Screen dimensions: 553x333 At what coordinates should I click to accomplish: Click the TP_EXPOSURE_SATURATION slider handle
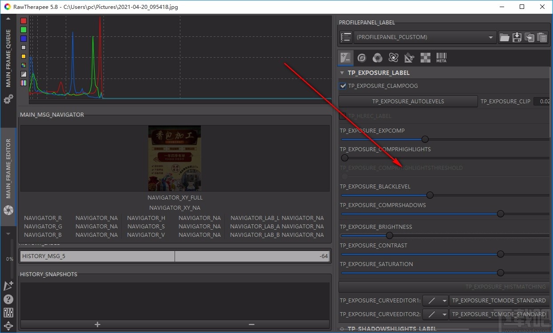pyautogui.click(x=501, y=273)
